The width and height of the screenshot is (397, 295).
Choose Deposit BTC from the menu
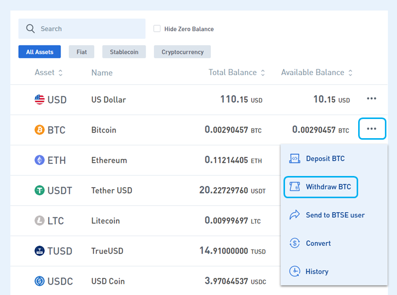coord(325,159)
